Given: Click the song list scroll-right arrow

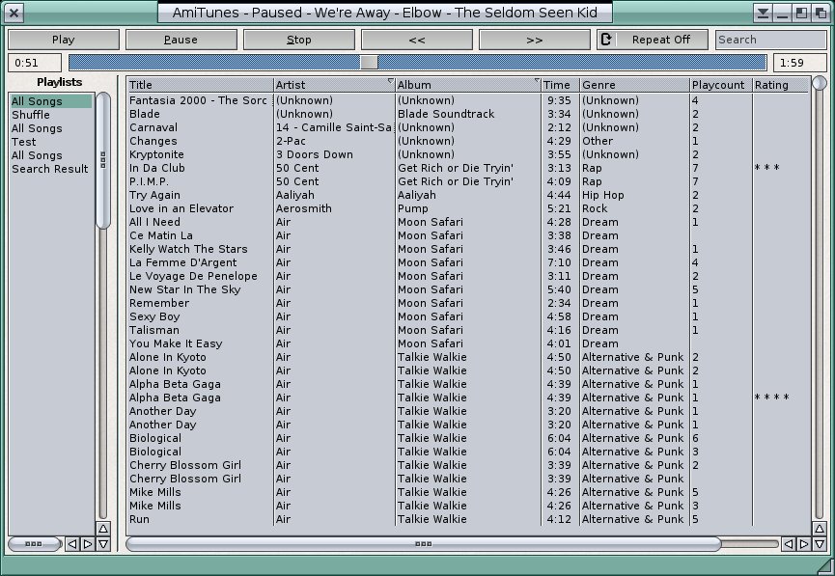Looking at the screenshot, I should click(804, 544).
